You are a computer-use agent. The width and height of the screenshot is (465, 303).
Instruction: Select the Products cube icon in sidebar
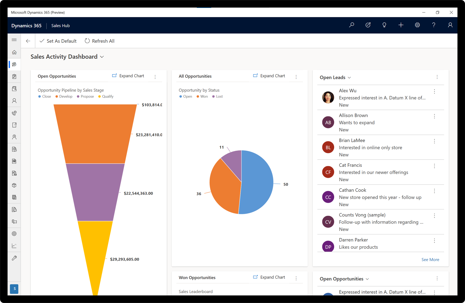(14, 185)
